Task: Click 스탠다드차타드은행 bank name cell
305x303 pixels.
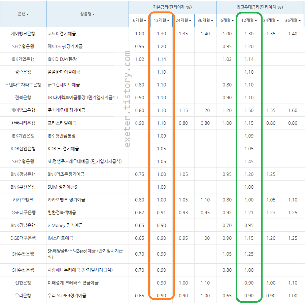Action: tap(23, 85)
